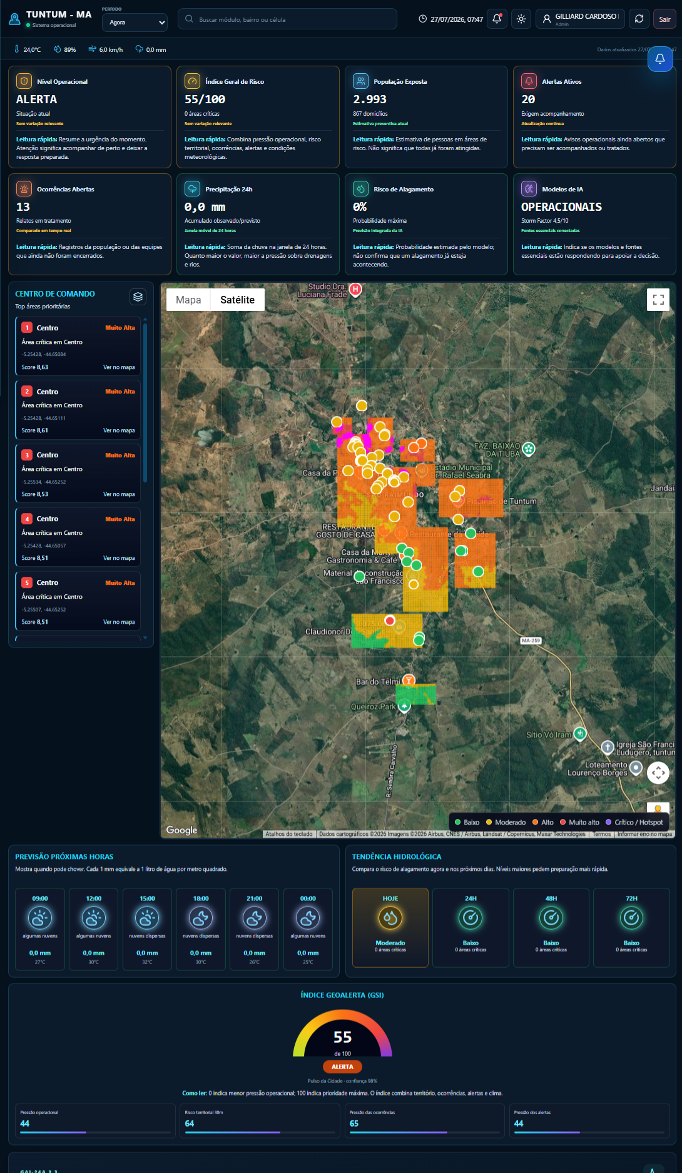Click Ver no mapa for area 2

(x=119, y=430)
